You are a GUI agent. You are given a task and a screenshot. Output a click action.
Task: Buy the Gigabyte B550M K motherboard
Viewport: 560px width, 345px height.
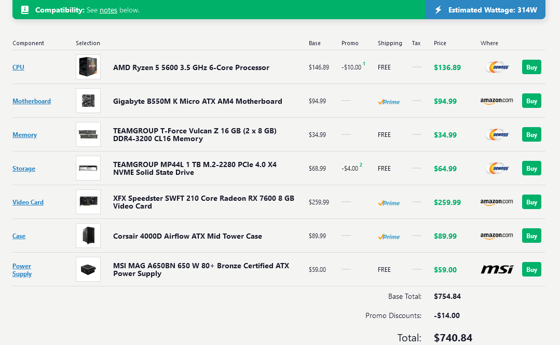click(x=531, y=101)
